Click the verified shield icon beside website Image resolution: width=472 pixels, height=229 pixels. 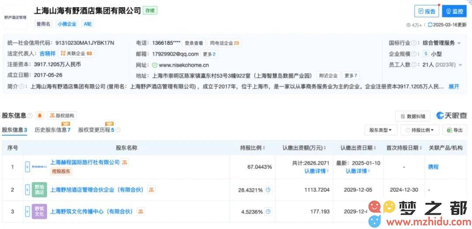pyautogui.click(x=154, y=65)
